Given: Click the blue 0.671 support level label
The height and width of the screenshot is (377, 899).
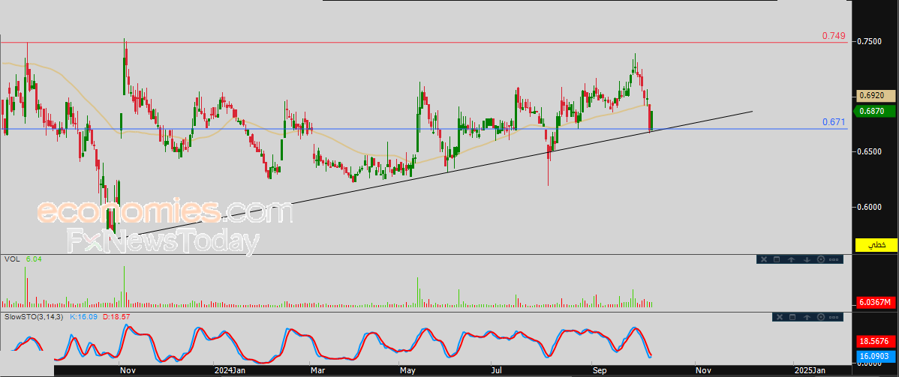Looking at the screenshot, I should (x=834, y=122).
